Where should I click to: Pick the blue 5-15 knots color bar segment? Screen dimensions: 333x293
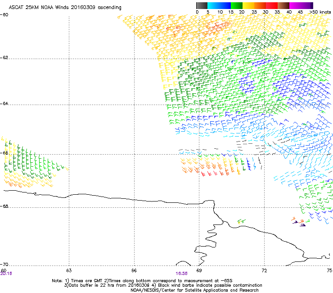point(219,5)
